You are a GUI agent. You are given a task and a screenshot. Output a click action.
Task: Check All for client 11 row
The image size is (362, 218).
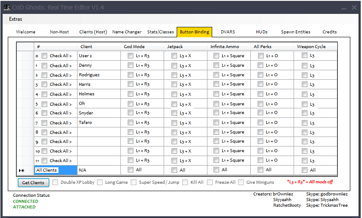click(x=44, y=160)
